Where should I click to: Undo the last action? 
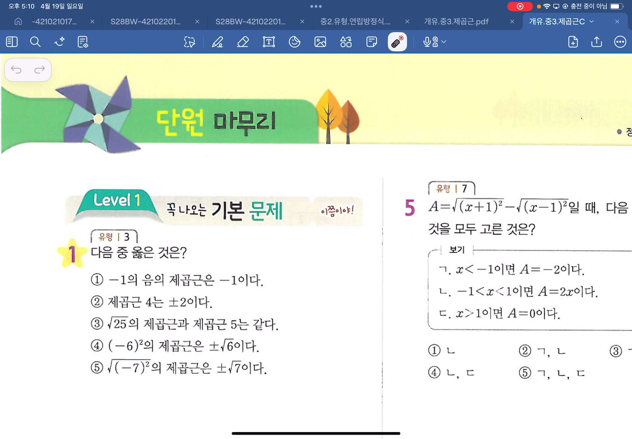point(16,69)
